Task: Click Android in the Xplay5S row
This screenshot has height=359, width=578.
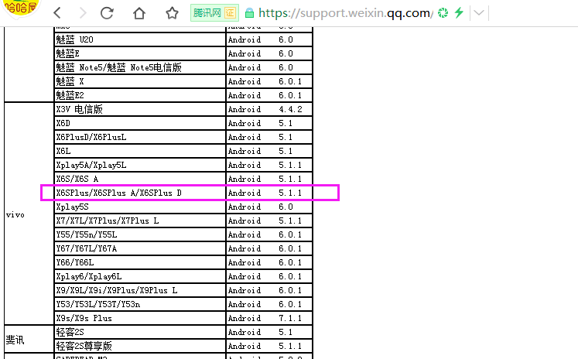Action: 245,207
